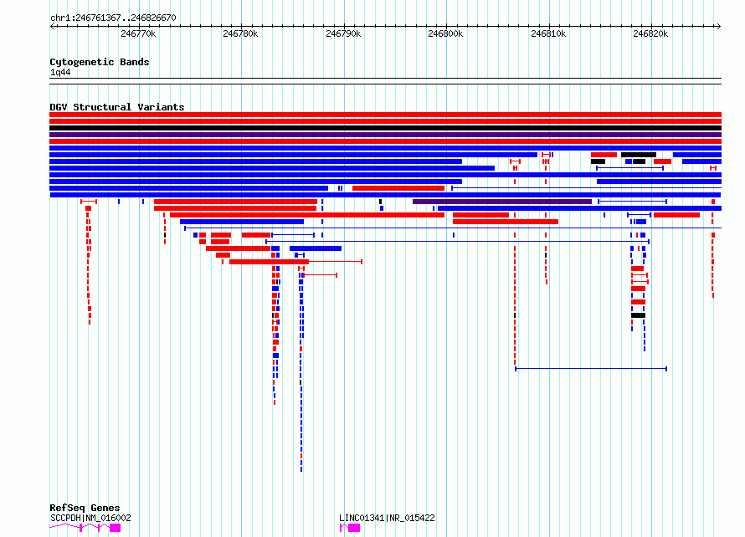Viewport: 745px width, 537px height.
Task: Click the SCCPDH|NM_016002 gene label
Action: tap(90, 518)
